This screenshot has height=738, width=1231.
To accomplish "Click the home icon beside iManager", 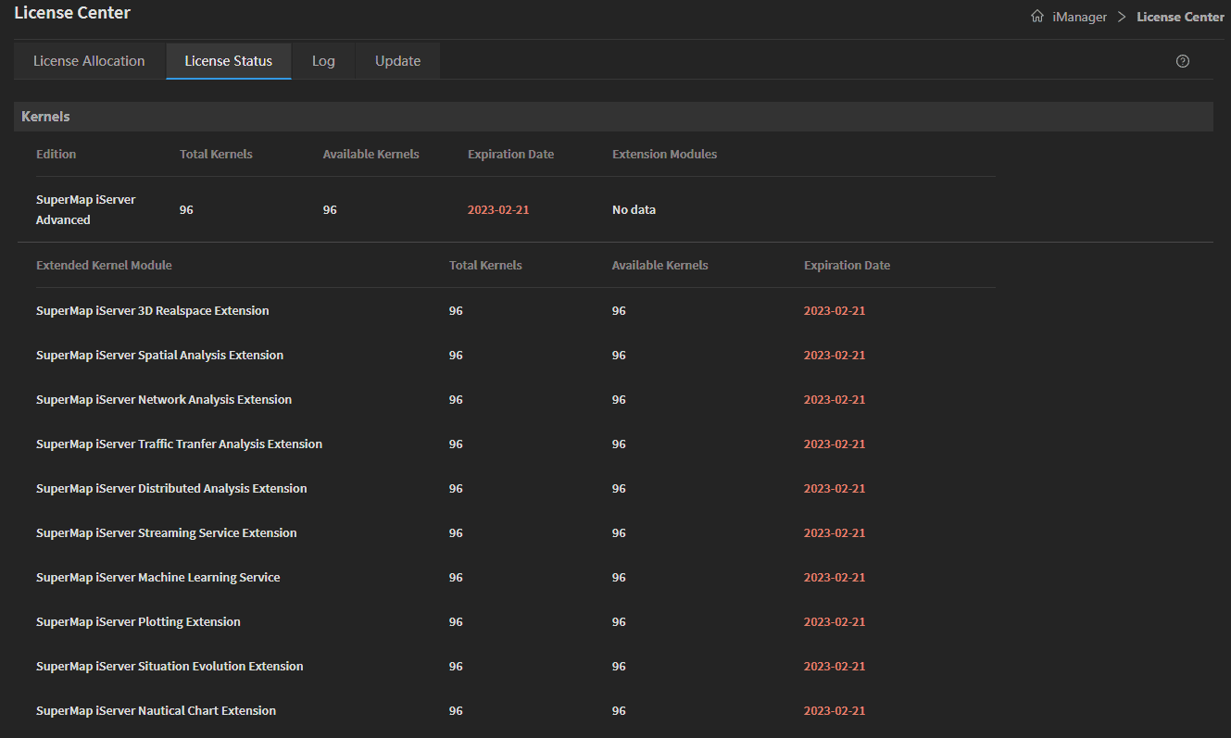I will 1037,17.
